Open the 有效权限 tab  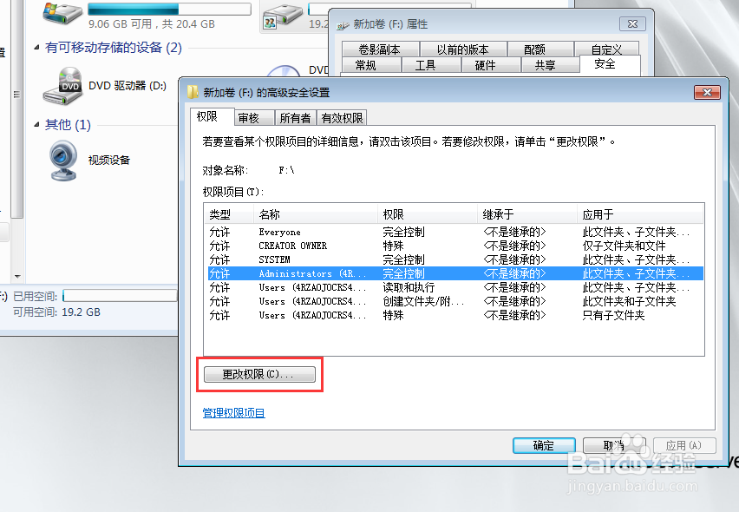click(342, 118)
